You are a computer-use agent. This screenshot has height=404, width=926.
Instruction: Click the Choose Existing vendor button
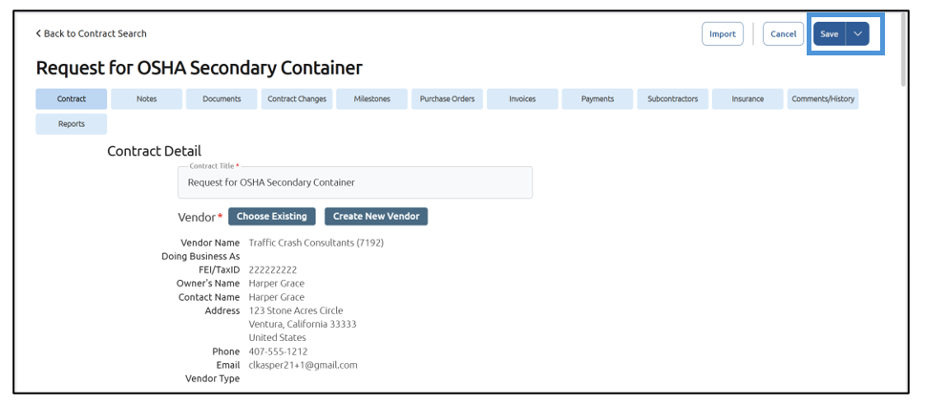point(272,217)
